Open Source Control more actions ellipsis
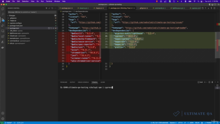This screenshot has height=124, width=220. [55, 8]
